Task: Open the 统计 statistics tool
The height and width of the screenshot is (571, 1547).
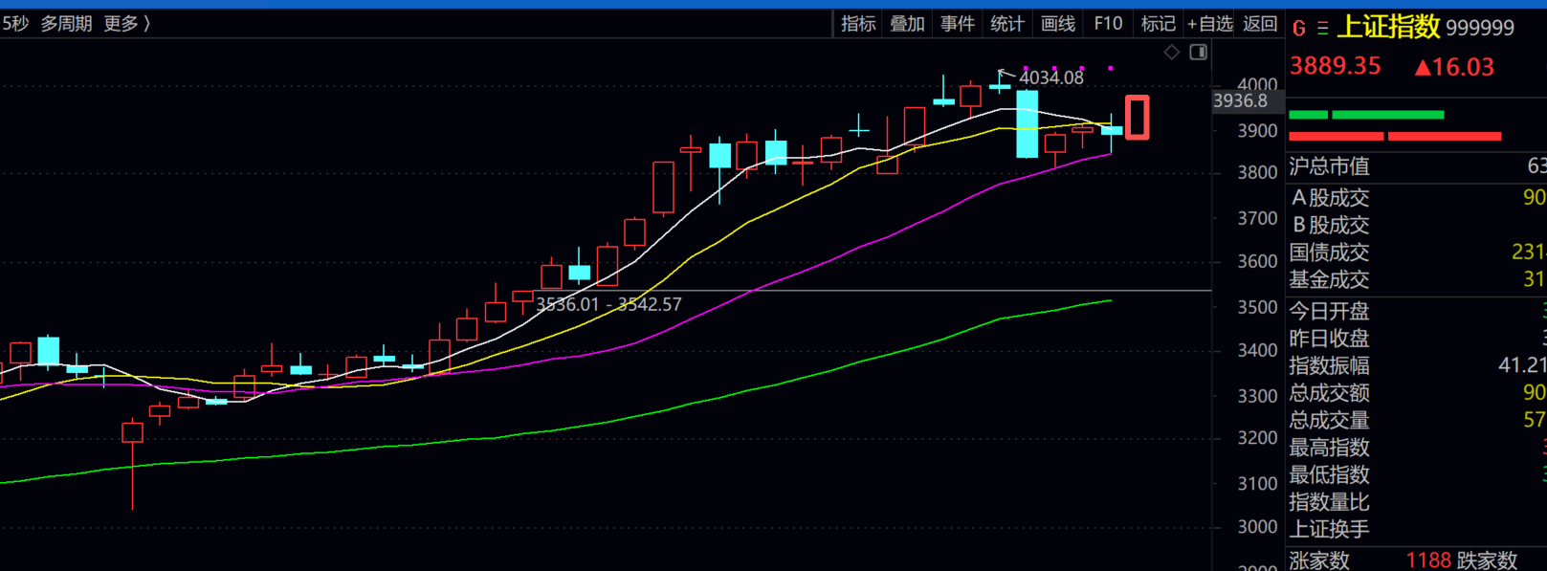Action: click(1006, 24)
